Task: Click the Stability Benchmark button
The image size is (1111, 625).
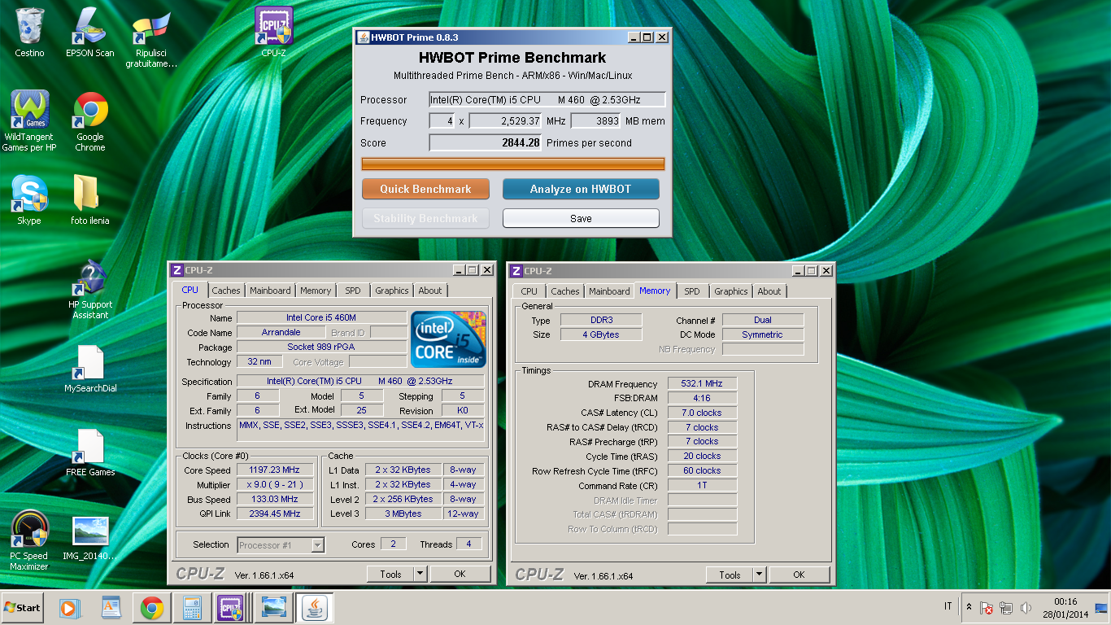Action: click(x=425, y=218)
